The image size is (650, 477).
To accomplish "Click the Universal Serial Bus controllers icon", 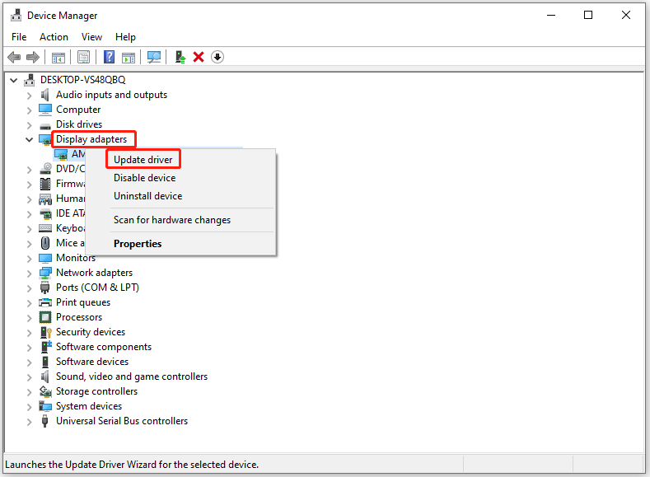I will 44,421.
